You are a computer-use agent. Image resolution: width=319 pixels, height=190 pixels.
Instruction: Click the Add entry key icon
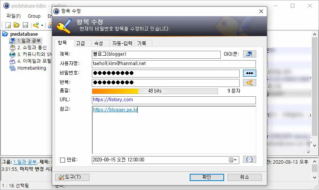pos(36,25)
